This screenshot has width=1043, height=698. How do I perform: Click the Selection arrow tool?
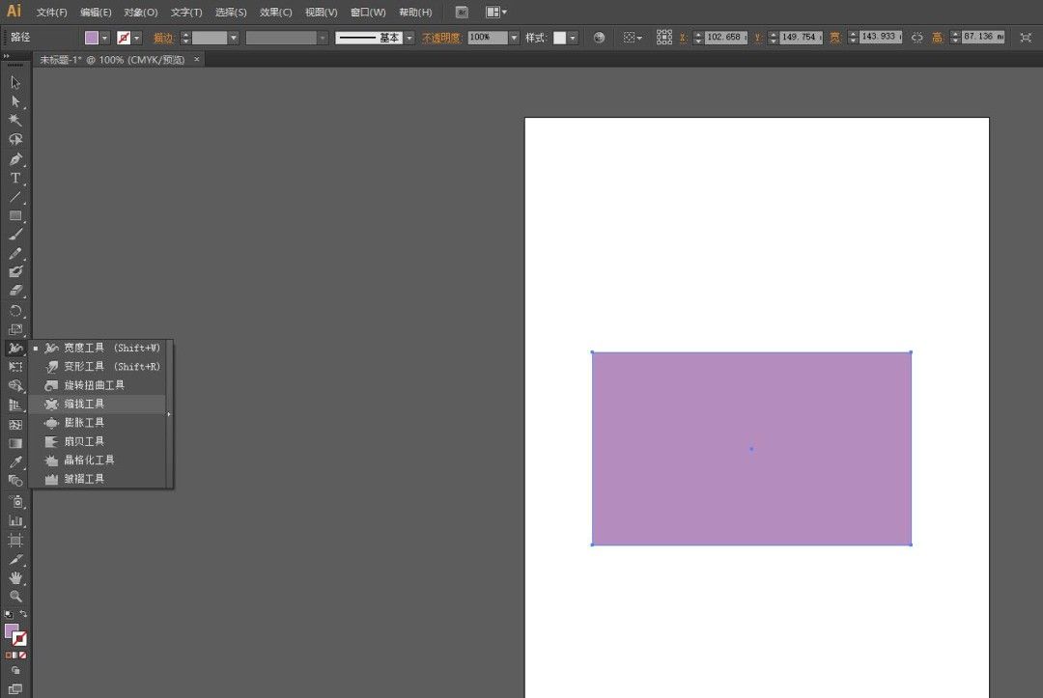(15, 83)
